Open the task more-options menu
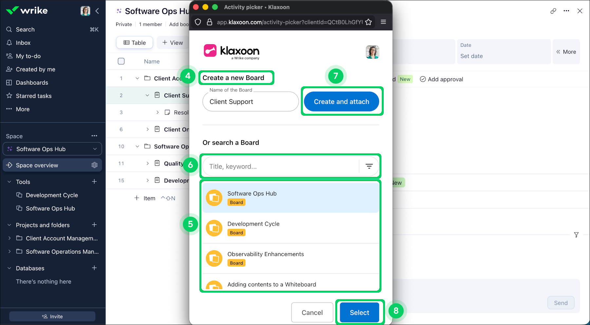The width and height of the screenshot is (590, 325). (x=566, y=11)
